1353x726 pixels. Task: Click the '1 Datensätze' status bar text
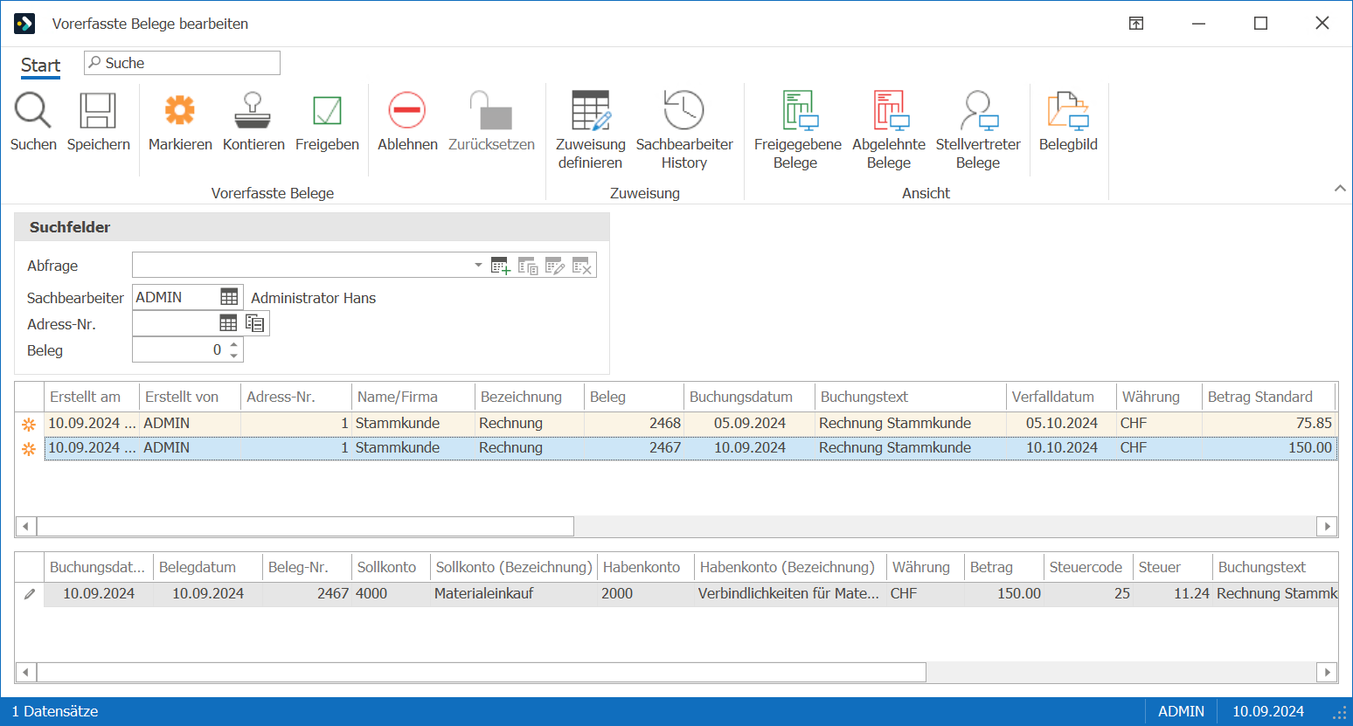[x=55, y=711]
